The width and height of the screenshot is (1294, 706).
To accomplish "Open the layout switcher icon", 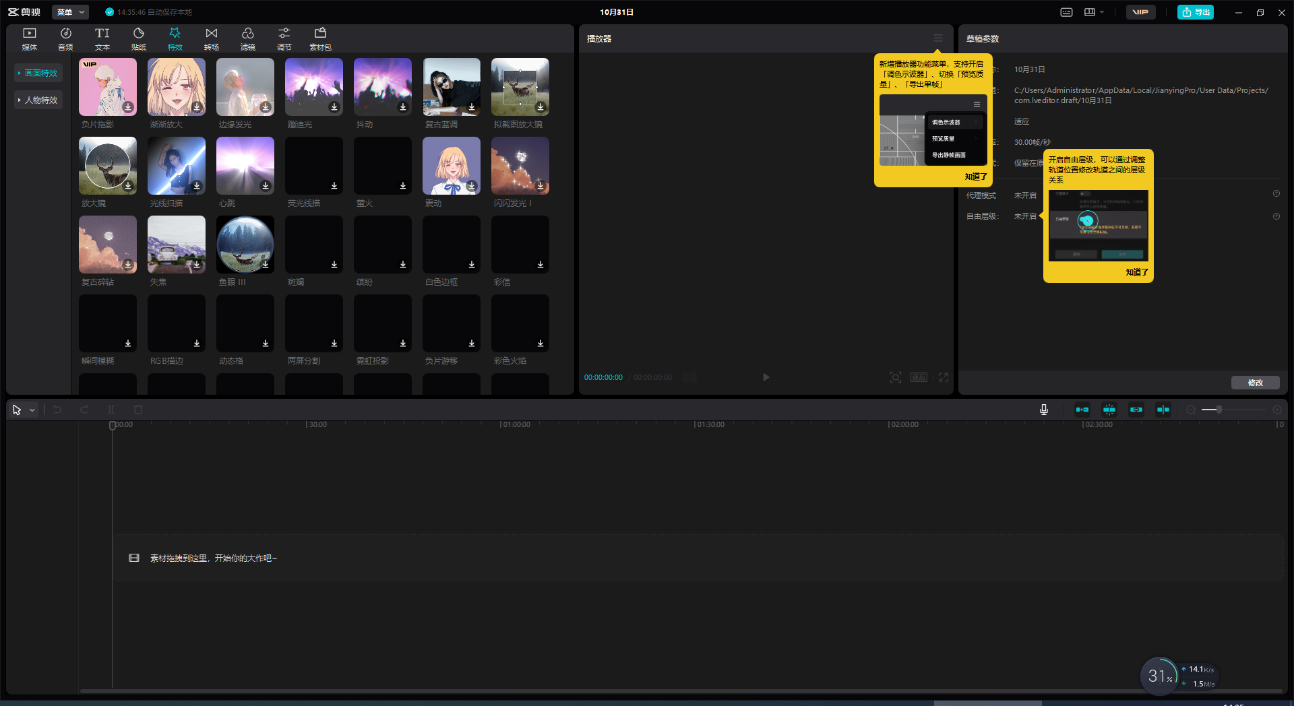I will click(1090, 12).
